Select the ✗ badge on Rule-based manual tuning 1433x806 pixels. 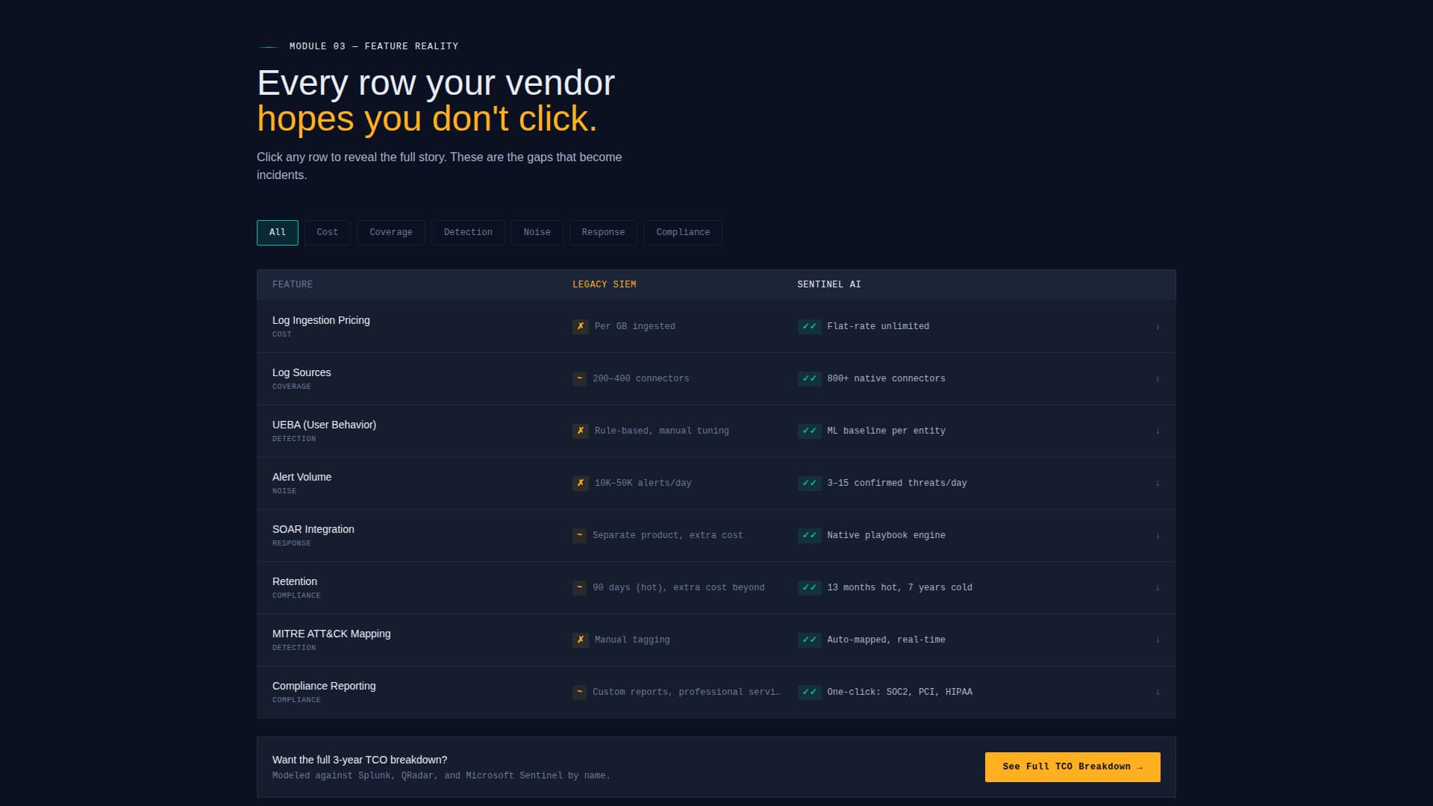pyautogui.click(x=581, y=431)
